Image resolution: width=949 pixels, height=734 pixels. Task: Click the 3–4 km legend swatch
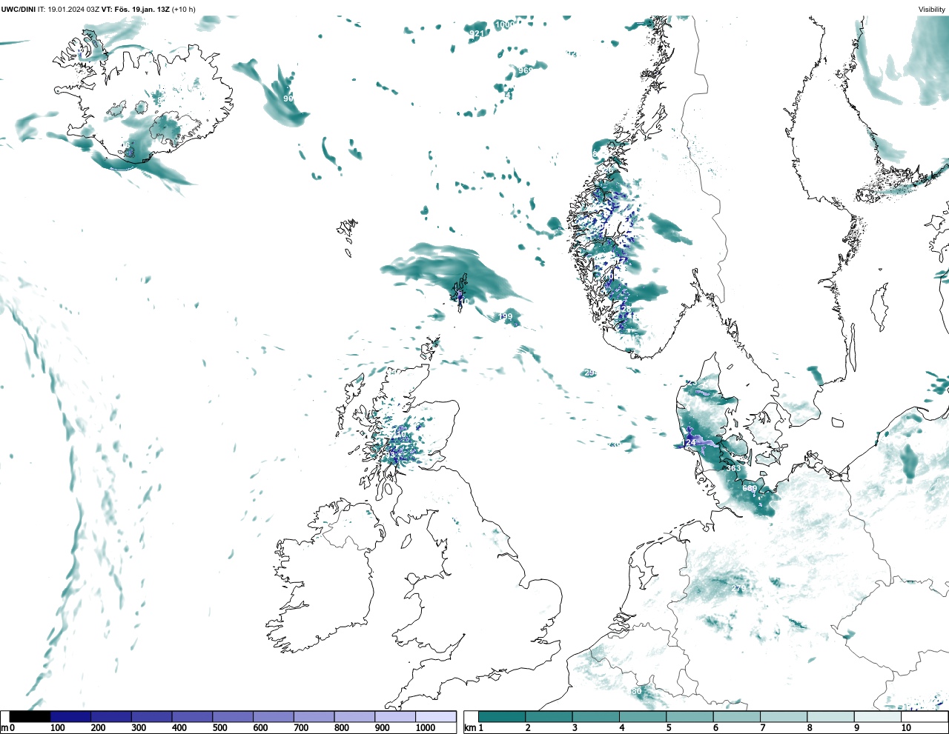pyautogui.click(x=596, y=716)
